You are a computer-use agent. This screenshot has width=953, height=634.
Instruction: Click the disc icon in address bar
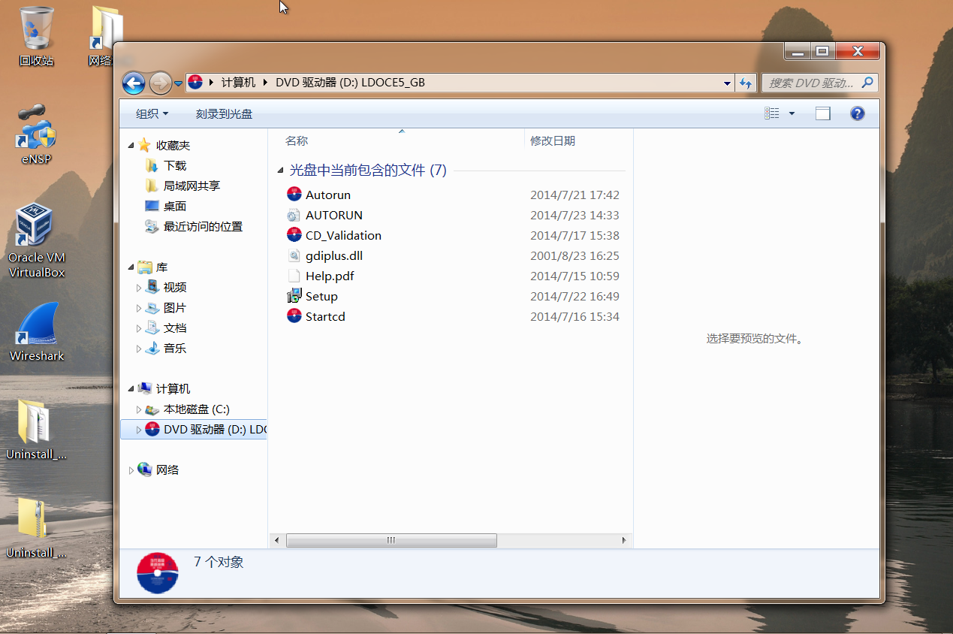click(x=195, y=83)
